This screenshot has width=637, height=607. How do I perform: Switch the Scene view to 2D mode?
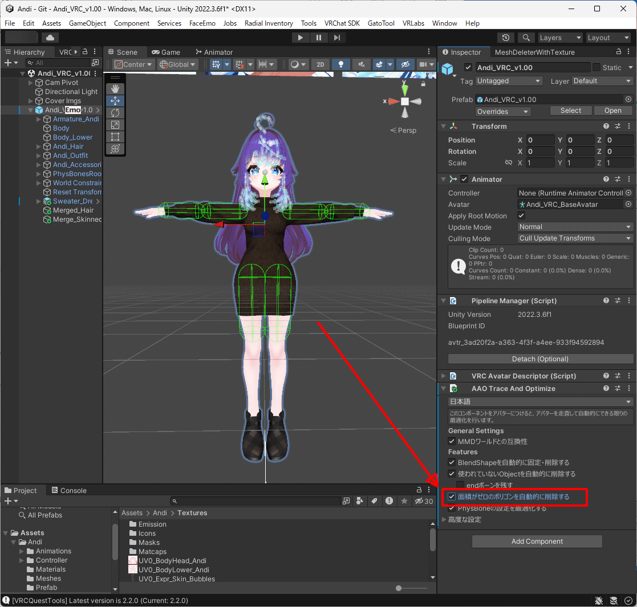(320, 64)
